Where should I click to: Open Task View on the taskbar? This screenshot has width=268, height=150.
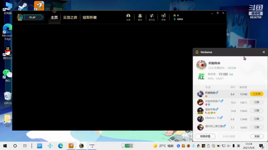coord(25,146)
